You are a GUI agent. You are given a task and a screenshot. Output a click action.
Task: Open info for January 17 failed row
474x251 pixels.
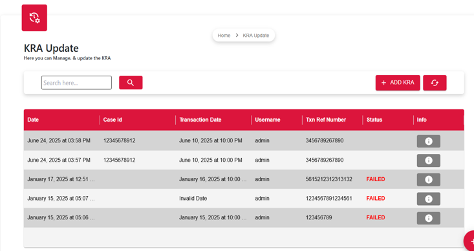[428, 180]
